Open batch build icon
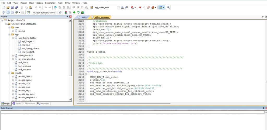This screenshot has height=130, width=267. point(16,12)
